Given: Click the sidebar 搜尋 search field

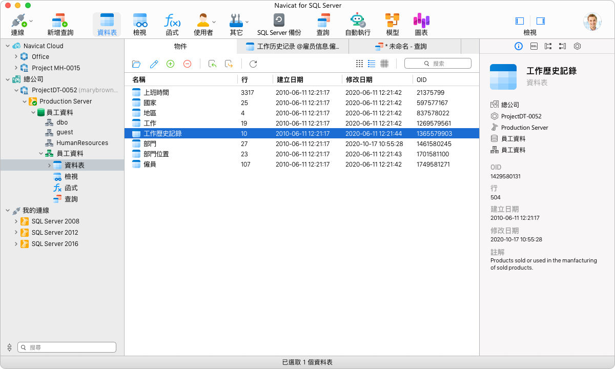Looking at the screenshot, I should pyautogui.click(x=67, y=347).
